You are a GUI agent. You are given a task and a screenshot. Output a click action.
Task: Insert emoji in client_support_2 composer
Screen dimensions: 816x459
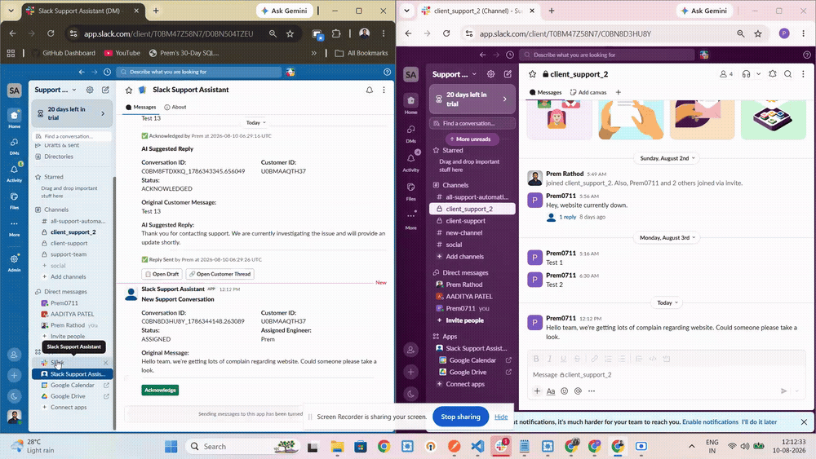pyautogui.click(x=564, y=391)
